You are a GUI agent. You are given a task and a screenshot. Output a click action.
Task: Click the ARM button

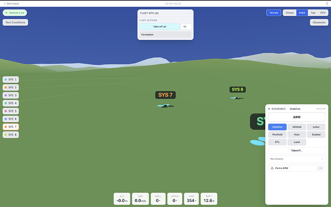296,117
